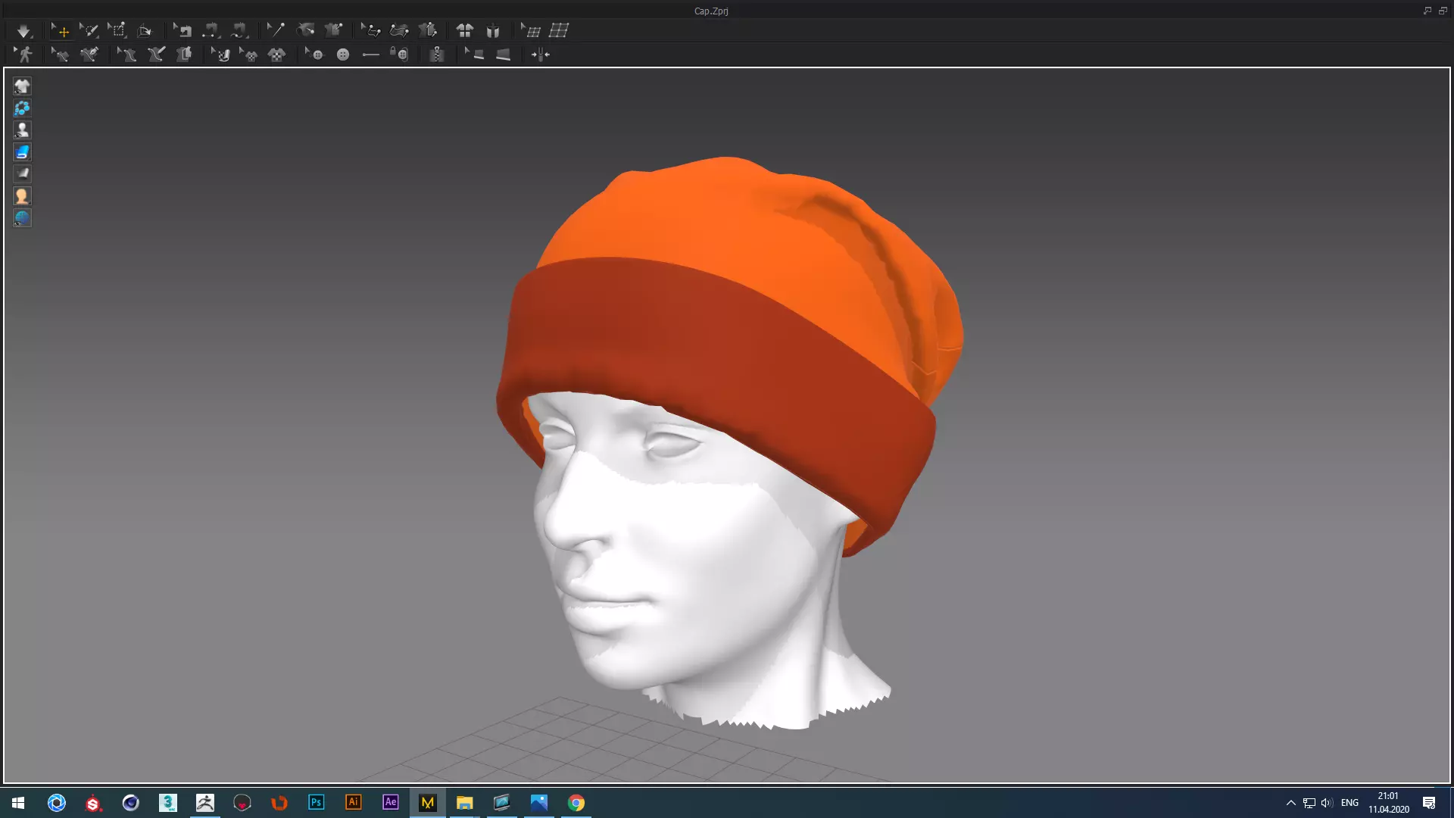This screenshot has width=1454, height=818.
Task: Click the Buttonhole line tool
Action: (x=370, y=55)
